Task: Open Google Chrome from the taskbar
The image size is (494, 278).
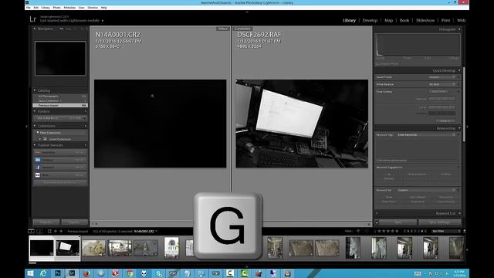Action: click(130, 273)
